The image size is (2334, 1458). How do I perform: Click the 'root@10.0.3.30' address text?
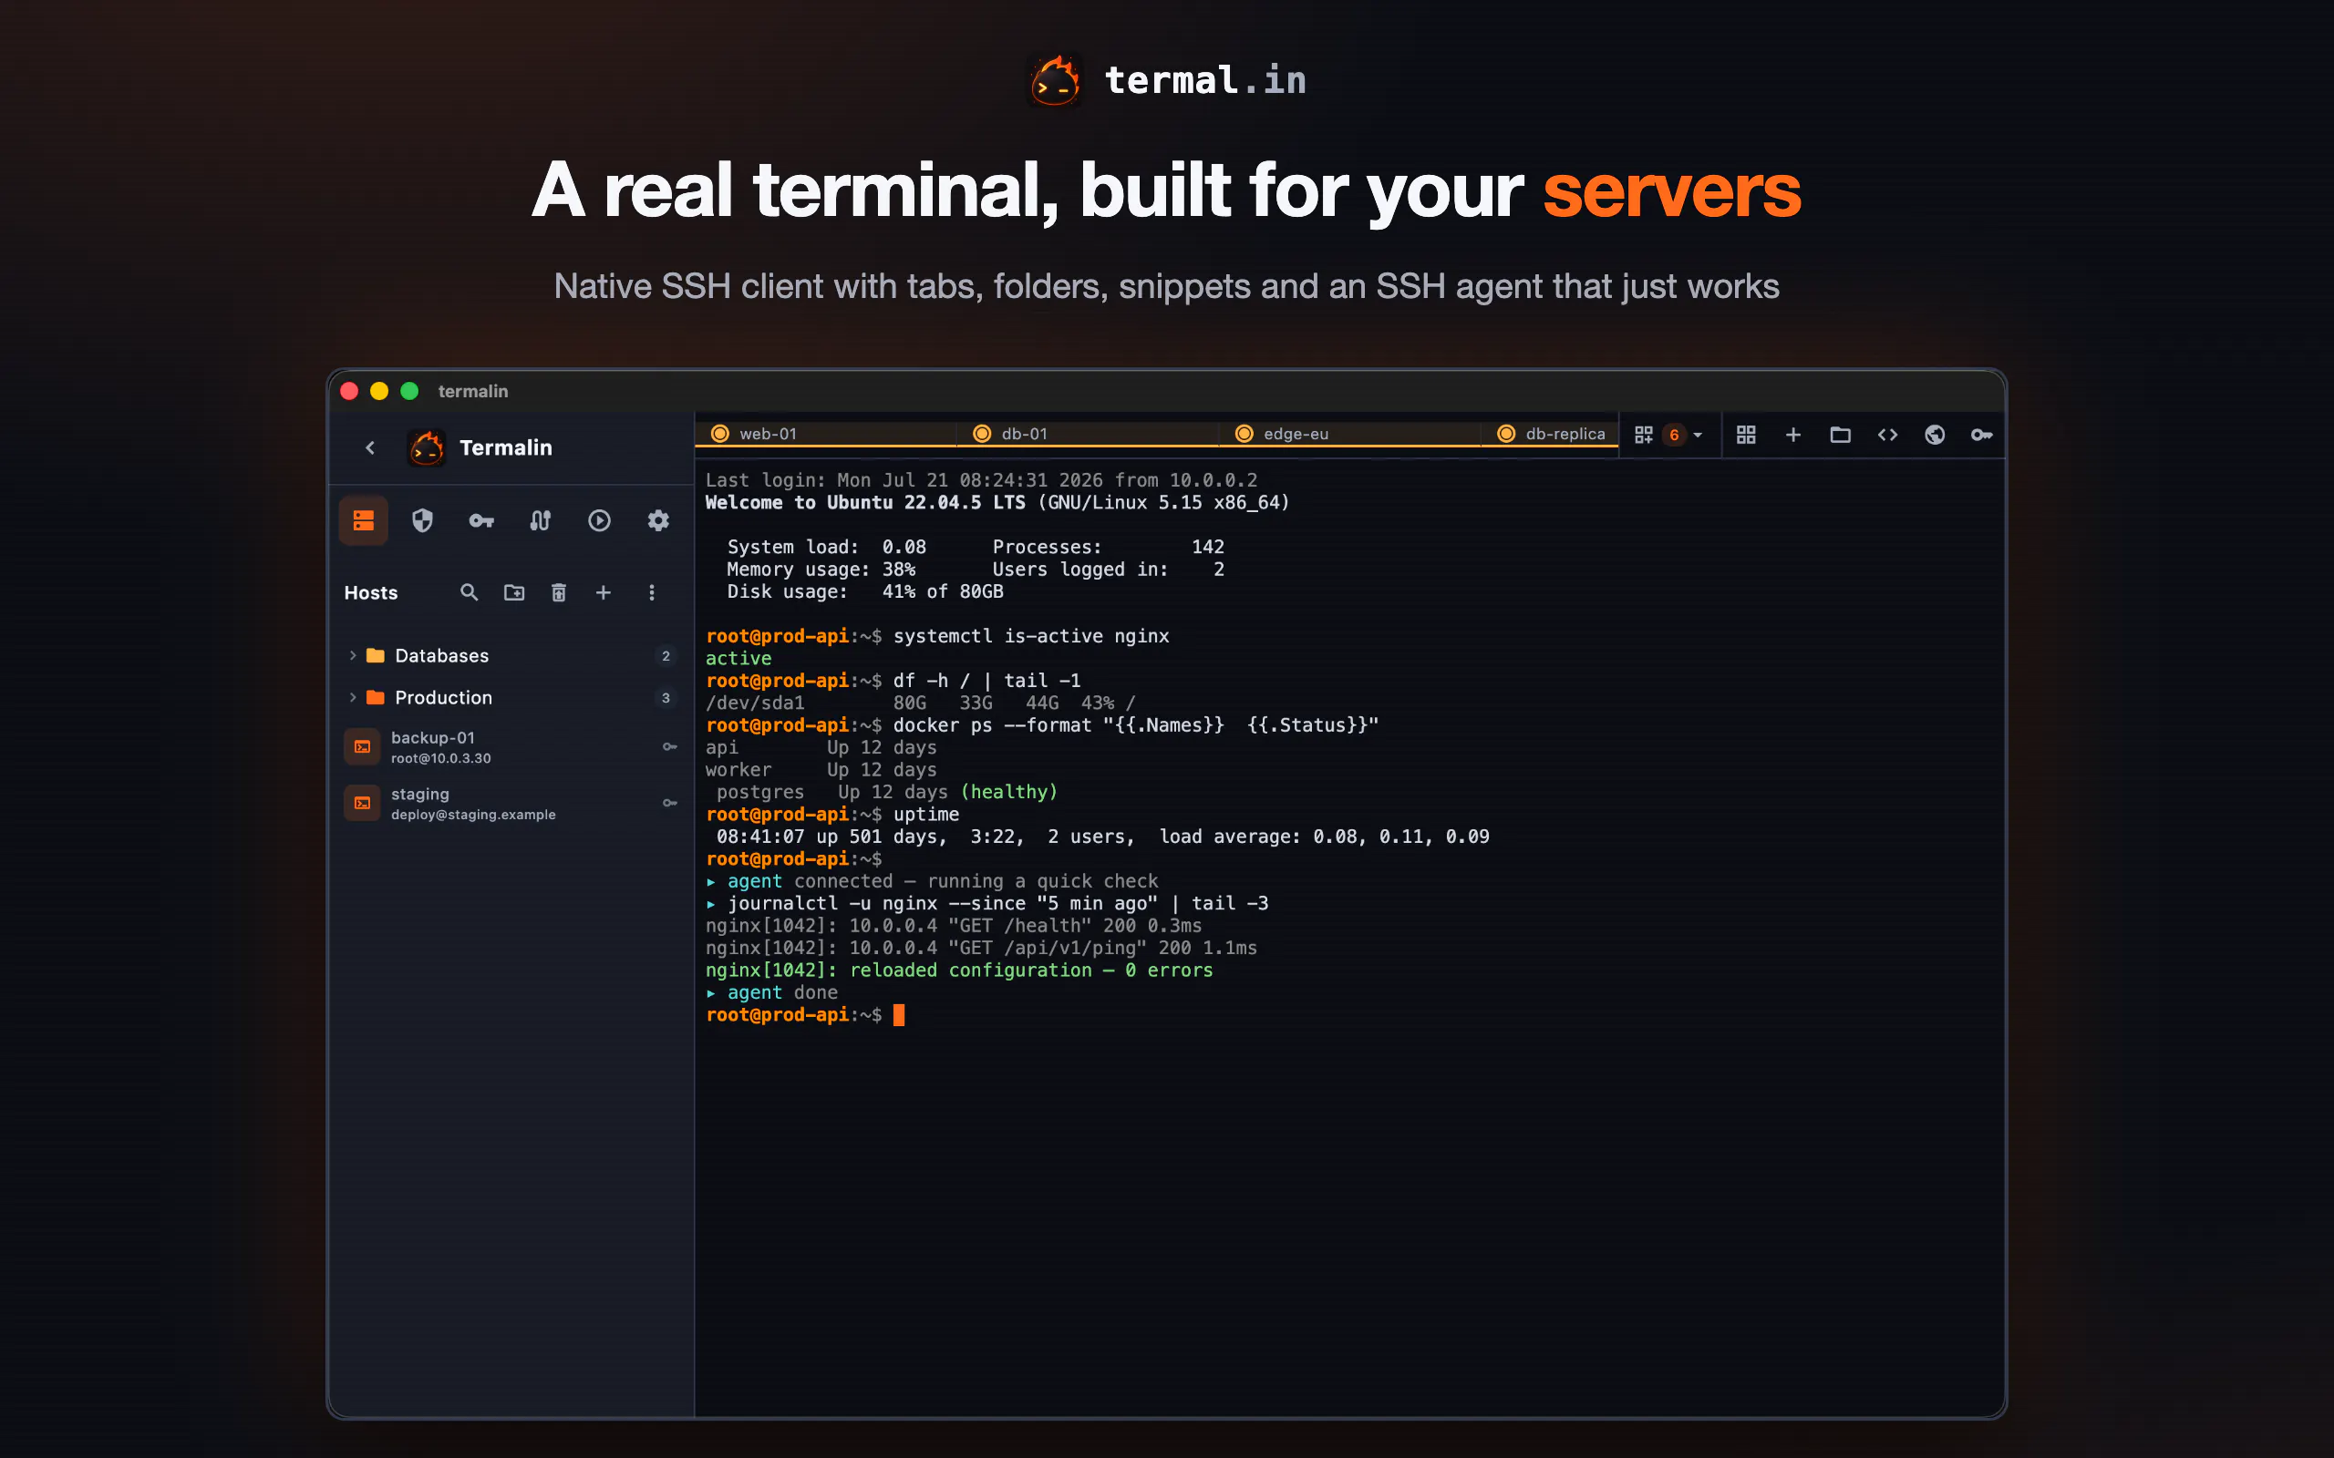point(440,759)
